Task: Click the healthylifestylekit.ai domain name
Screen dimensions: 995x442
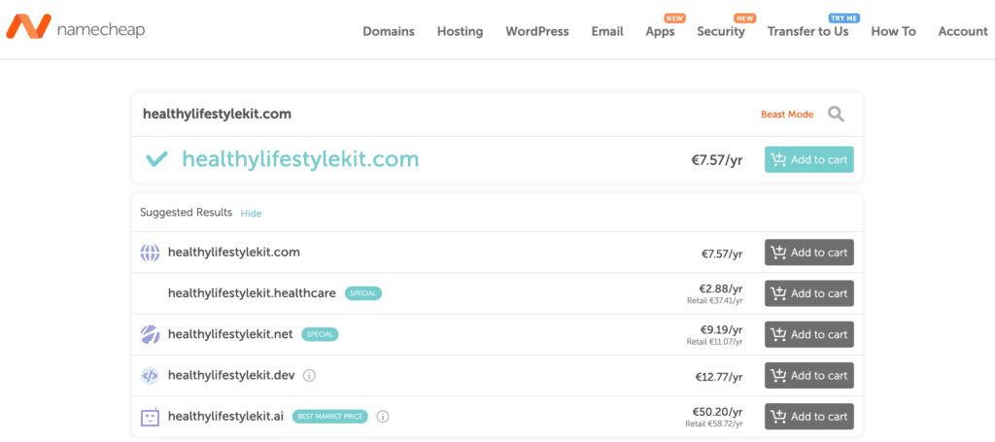Action: (x=225, y=417)
